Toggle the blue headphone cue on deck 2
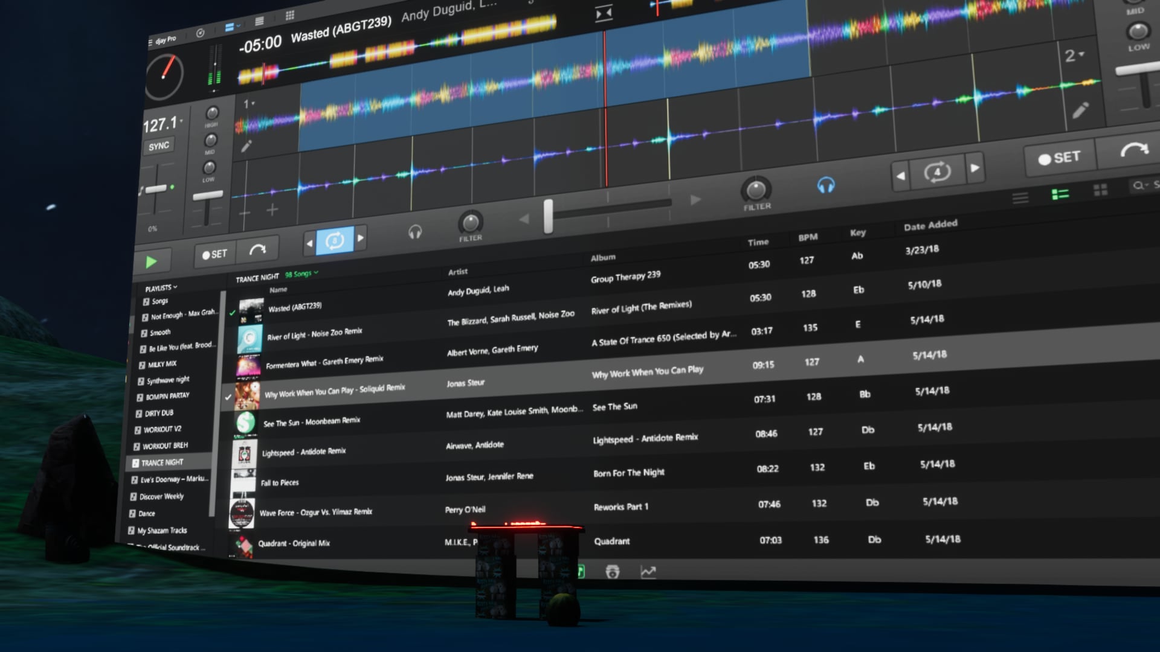Screen dimensions: 1160x652 [825, 185]
